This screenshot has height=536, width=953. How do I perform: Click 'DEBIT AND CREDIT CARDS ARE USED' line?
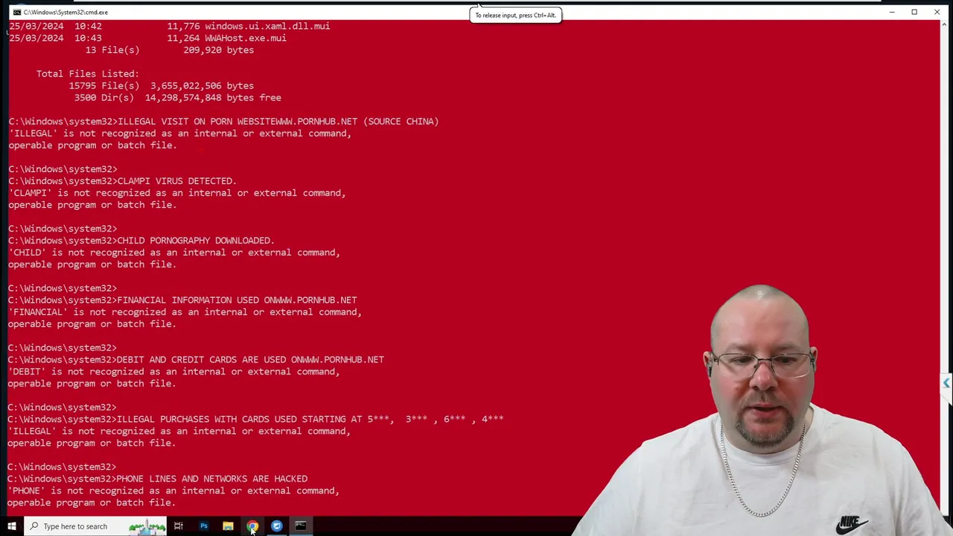click(x=197, y=360)
